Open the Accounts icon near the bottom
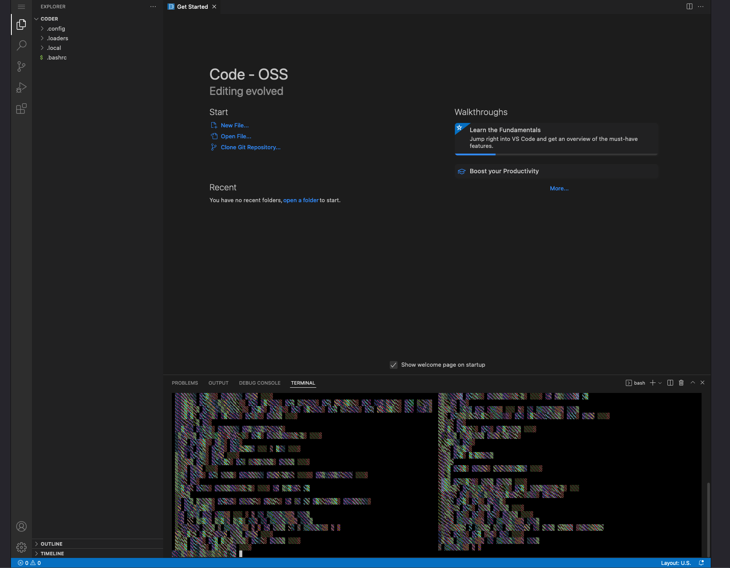 (21, 526)
